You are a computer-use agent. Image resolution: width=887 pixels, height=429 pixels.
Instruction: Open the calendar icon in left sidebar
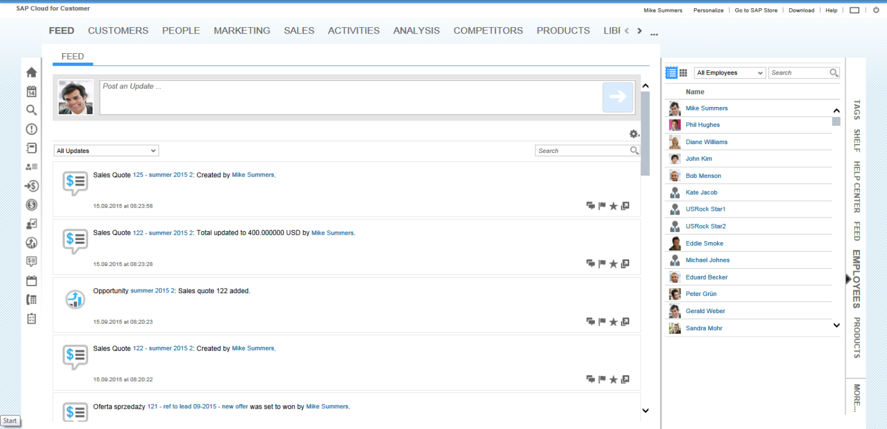click(x=32, y=92)
